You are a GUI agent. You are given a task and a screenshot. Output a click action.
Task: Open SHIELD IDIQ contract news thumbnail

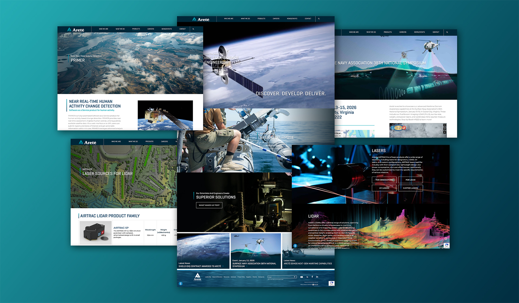click(x=203, y=251)
